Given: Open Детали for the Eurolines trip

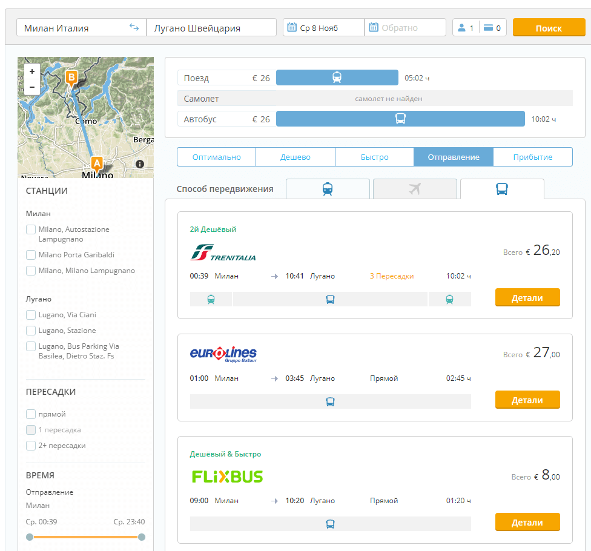Looking at the screenshot, I should [x=527, y=400].
